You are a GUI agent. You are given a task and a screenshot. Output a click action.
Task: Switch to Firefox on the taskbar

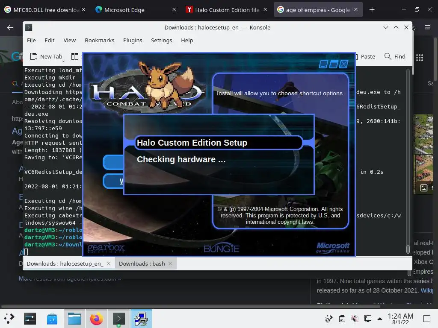point(96,319)
